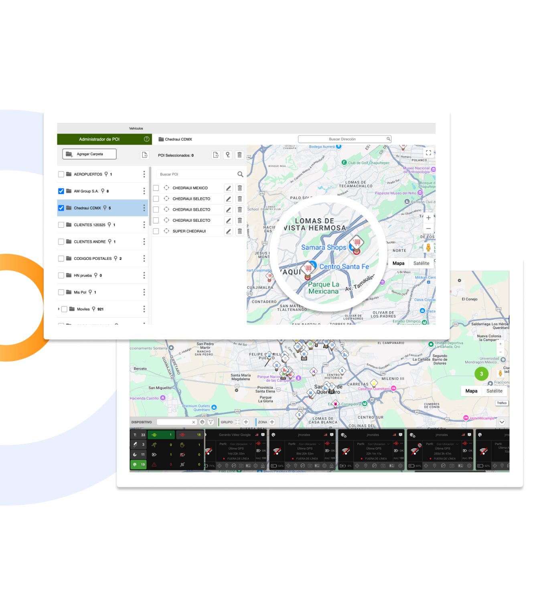Uncheck the AM Group S.A. folder checkbox
The image size is (539, 616).
(61, 191)
